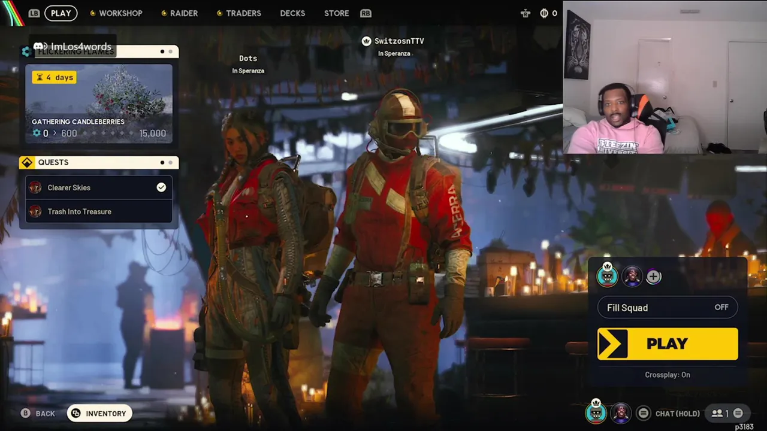
Task: Click the B button glyph icon
Action: coord(25,413)
